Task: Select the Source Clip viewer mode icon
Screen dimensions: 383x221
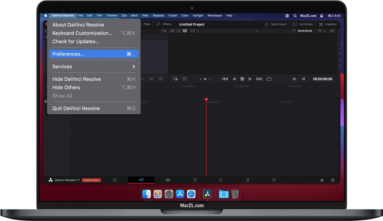Action: coord(172,31)
